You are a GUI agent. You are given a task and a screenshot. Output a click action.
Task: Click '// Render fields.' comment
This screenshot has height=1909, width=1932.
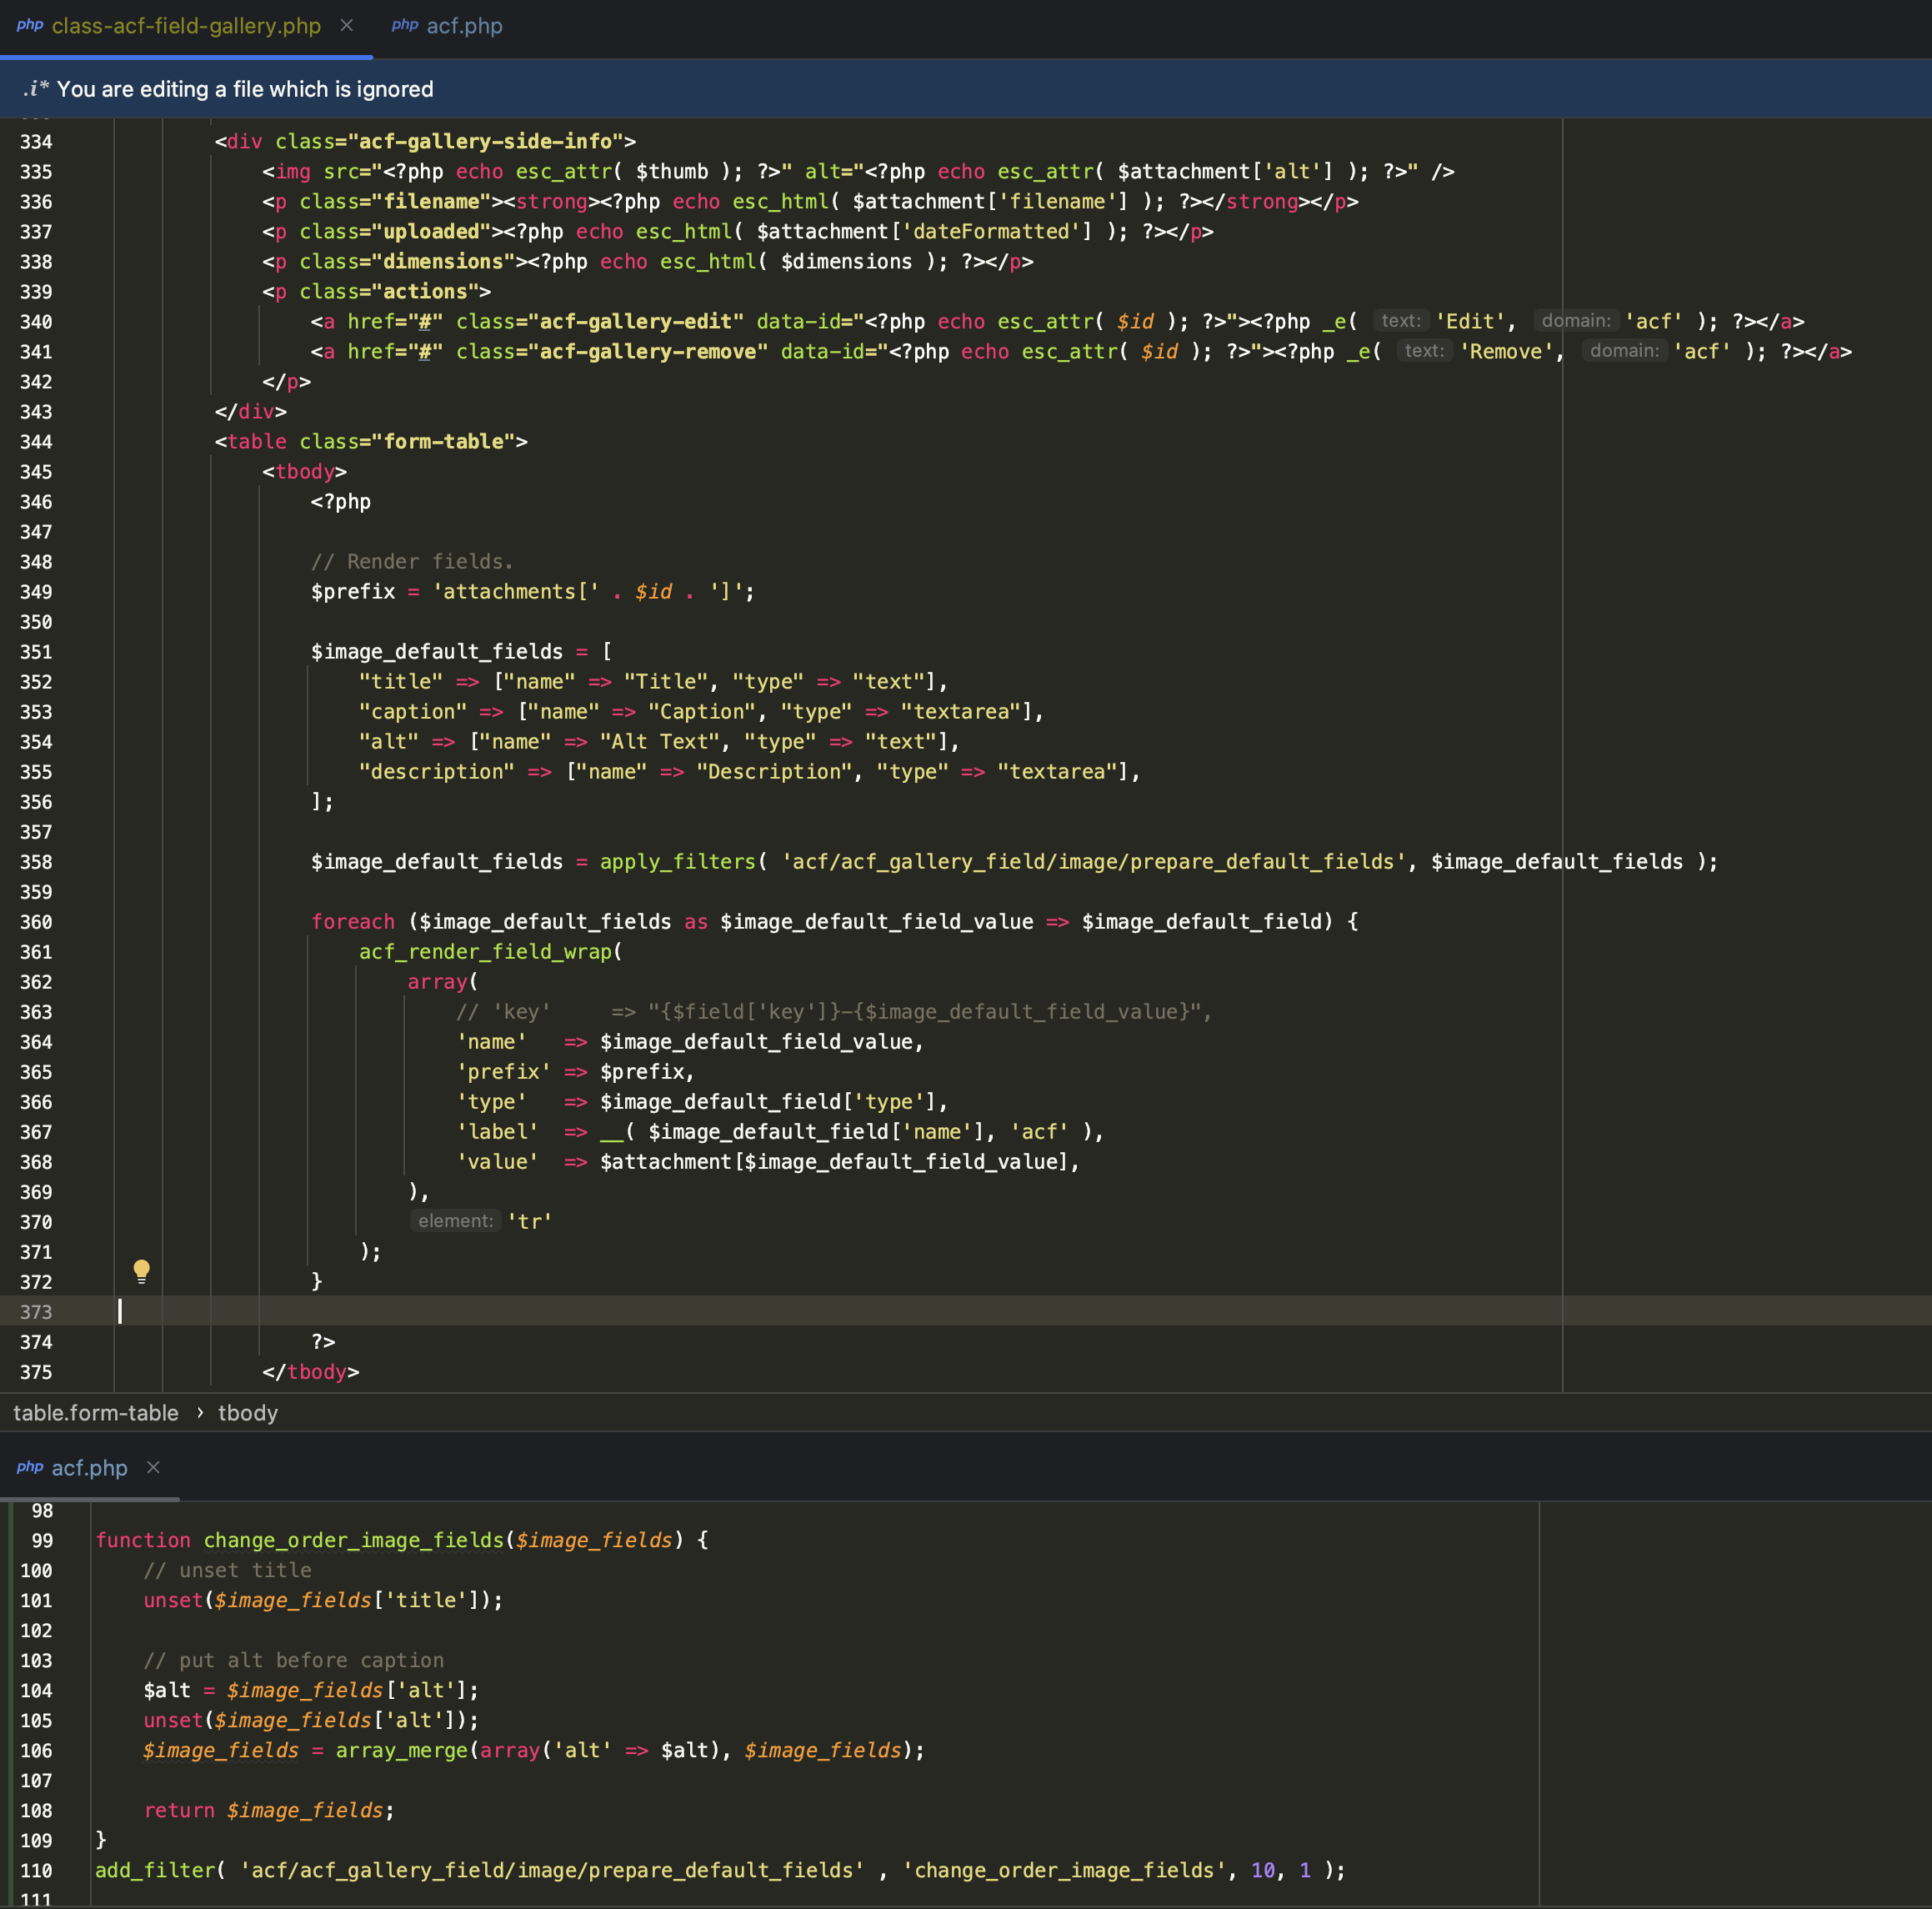pos(412,562)
